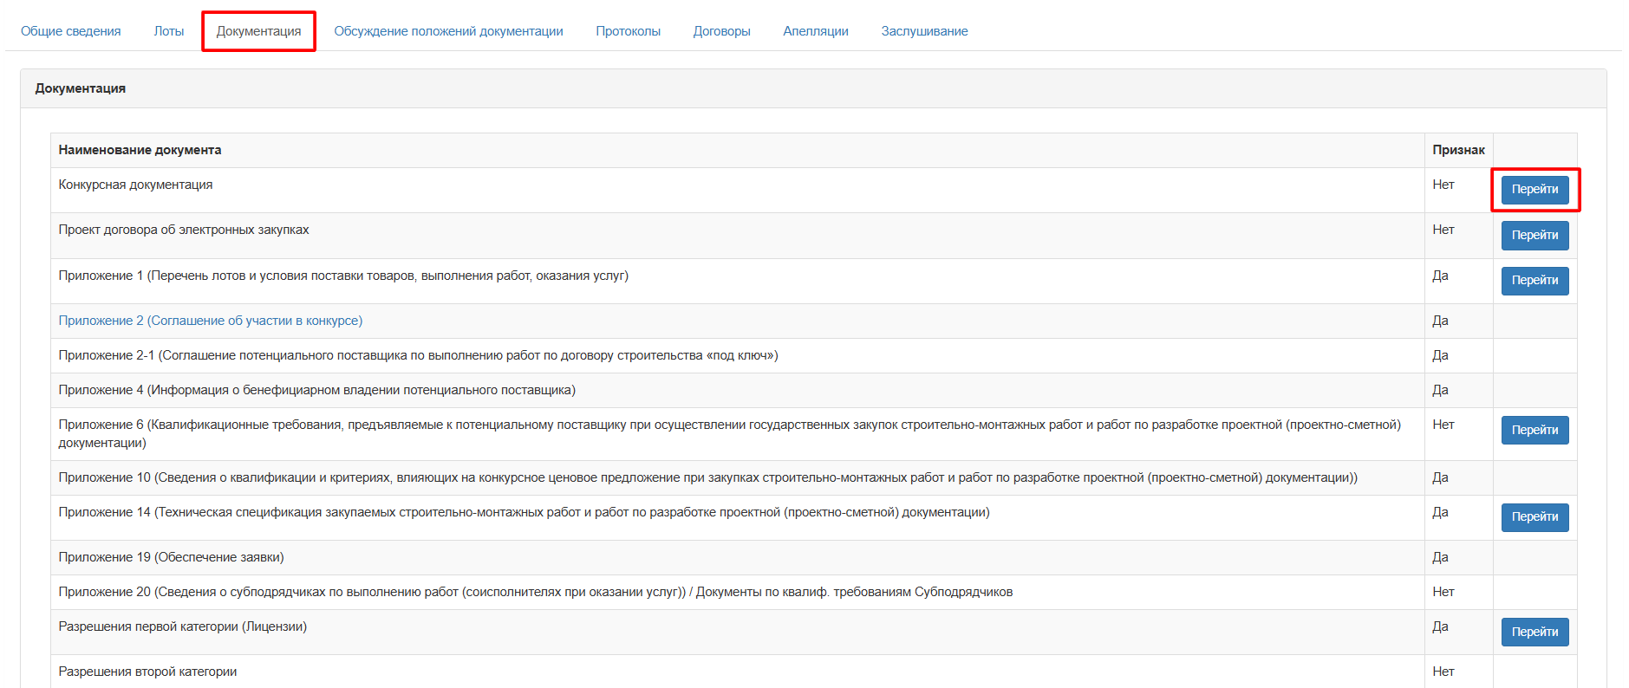The height and width of the screenshot is (688, 1629).
Task: Select the Документация tab
Action: click(x=258, y=31)
